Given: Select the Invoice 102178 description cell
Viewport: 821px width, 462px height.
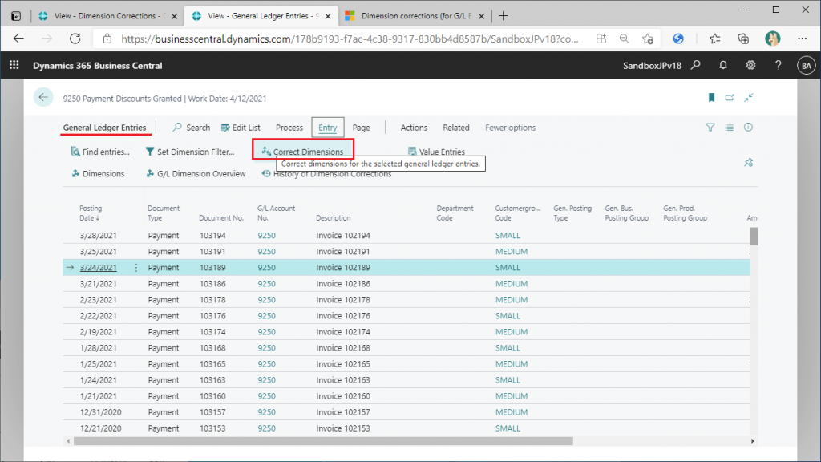Looking at the screenshot, I should [x=343, y=300].
